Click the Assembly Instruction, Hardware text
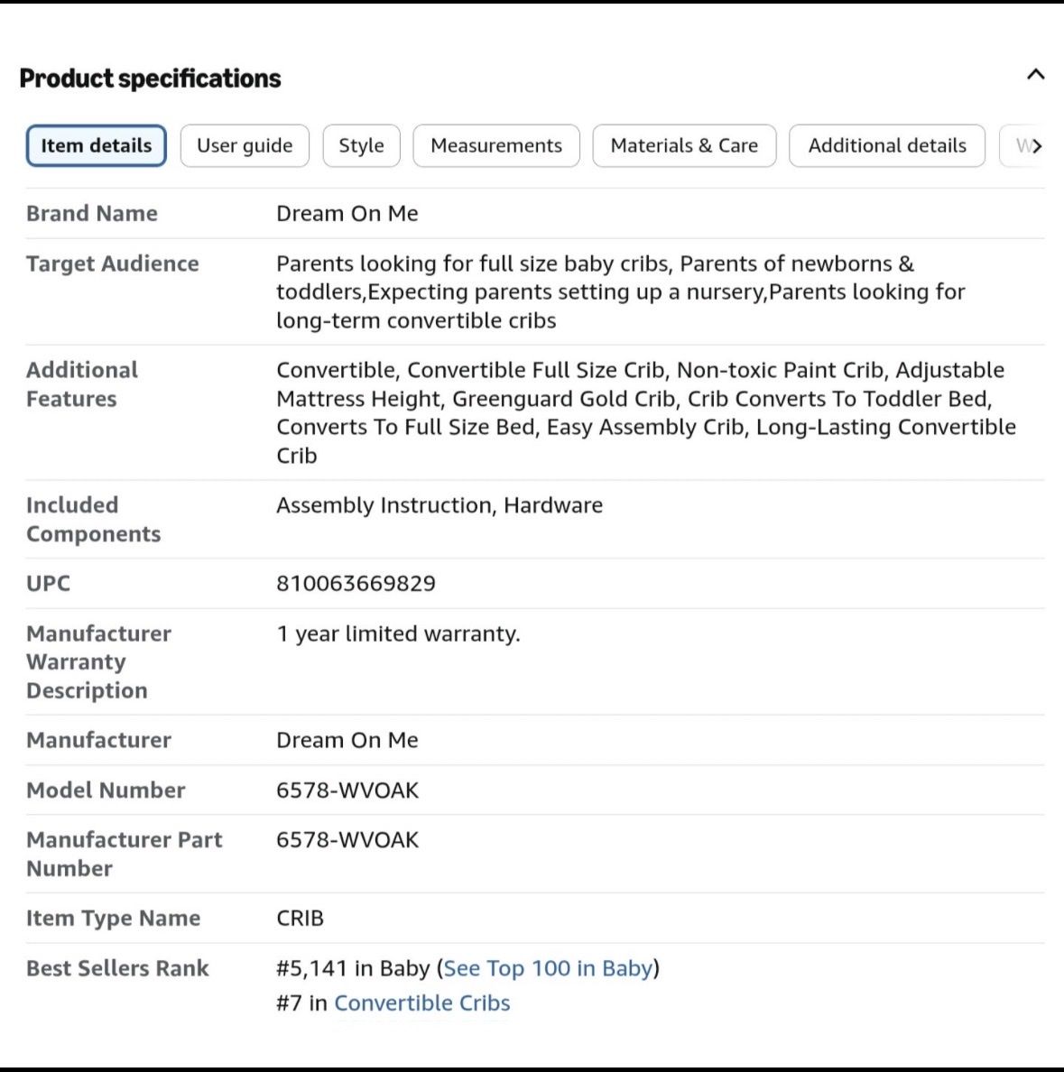 click(439, 505)
